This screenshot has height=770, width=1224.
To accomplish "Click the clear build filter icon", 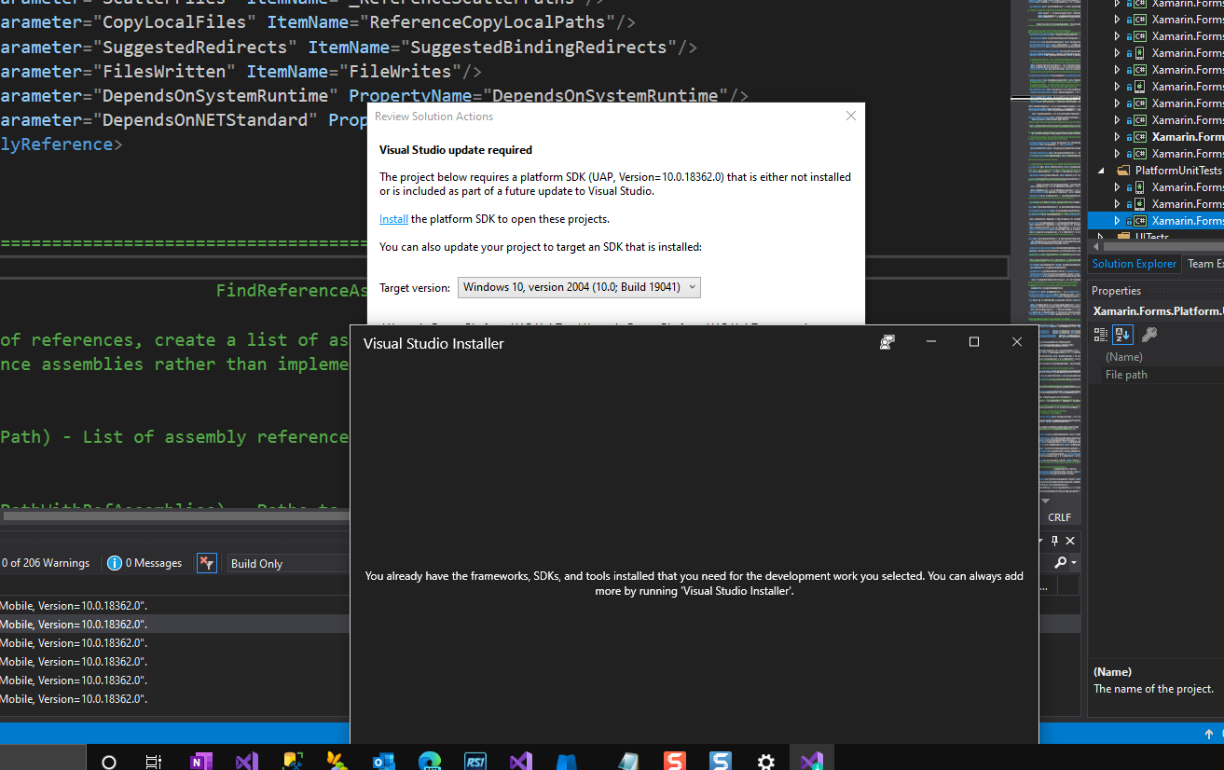I will coord(207,563).
